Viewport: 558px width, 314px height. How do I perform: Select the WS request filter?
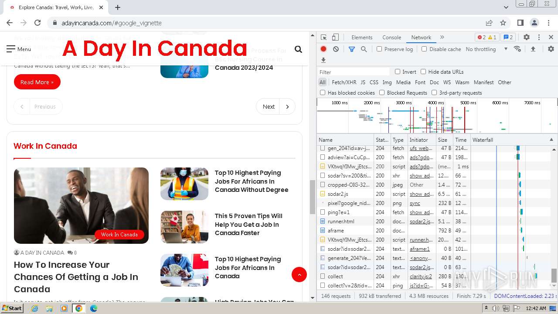[x=447, y=82]
